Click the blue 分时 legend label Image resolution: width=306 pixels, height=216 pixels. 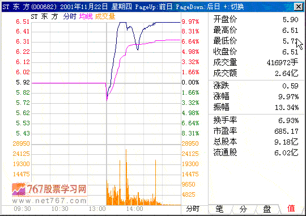(x=70, y=16)
